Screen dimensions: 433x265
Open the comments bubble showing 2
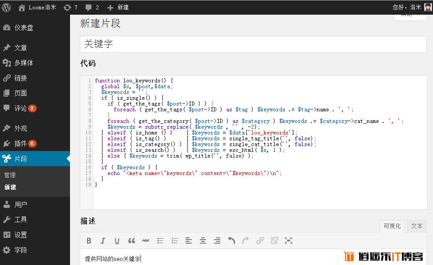pyautogui.click(x=92, y=8)
